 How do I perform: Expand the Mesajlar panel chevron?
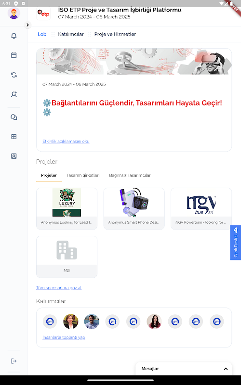(x=226, y=369)
